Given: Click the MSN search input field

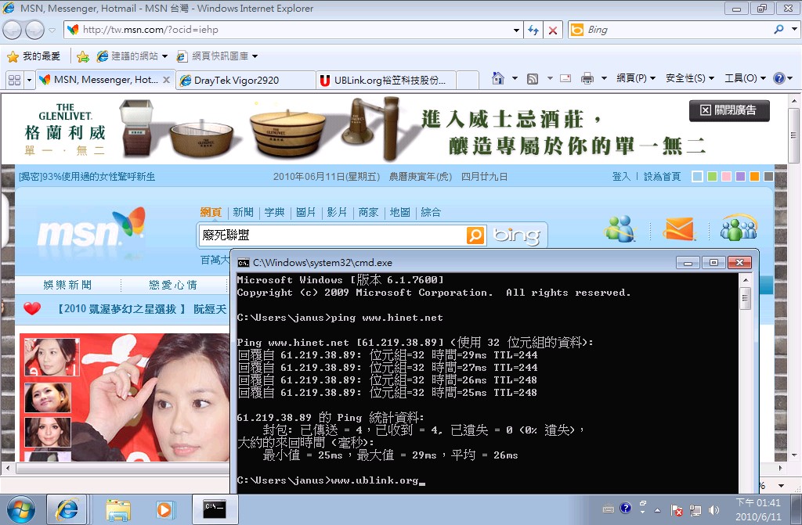Looking at the screenshot, I should point(332,236).
